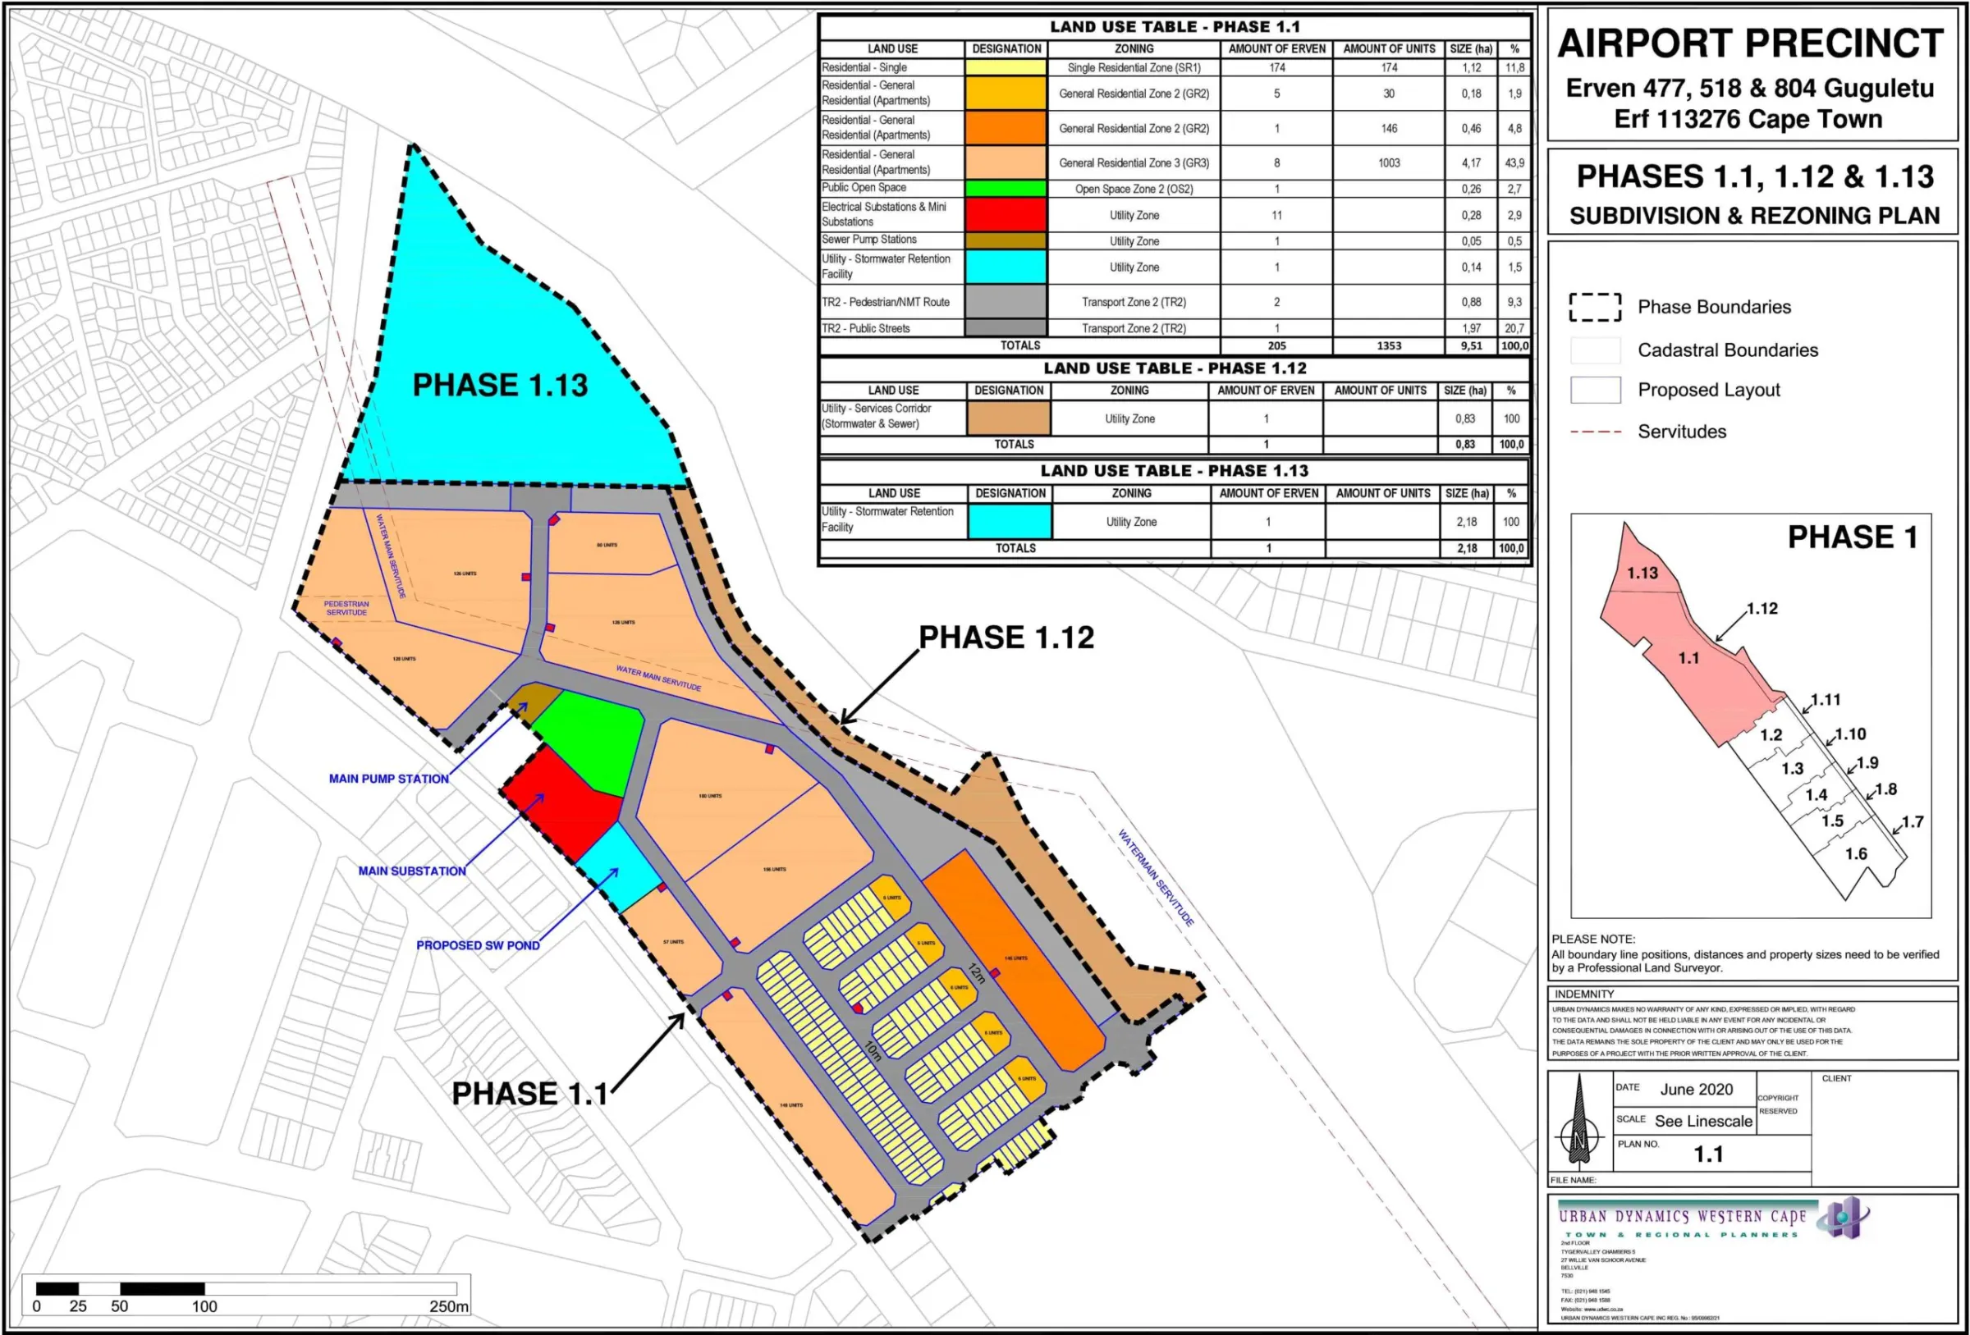Click the Single Residential Zone (SR1) zoning cell

[x=1134, y=67]
